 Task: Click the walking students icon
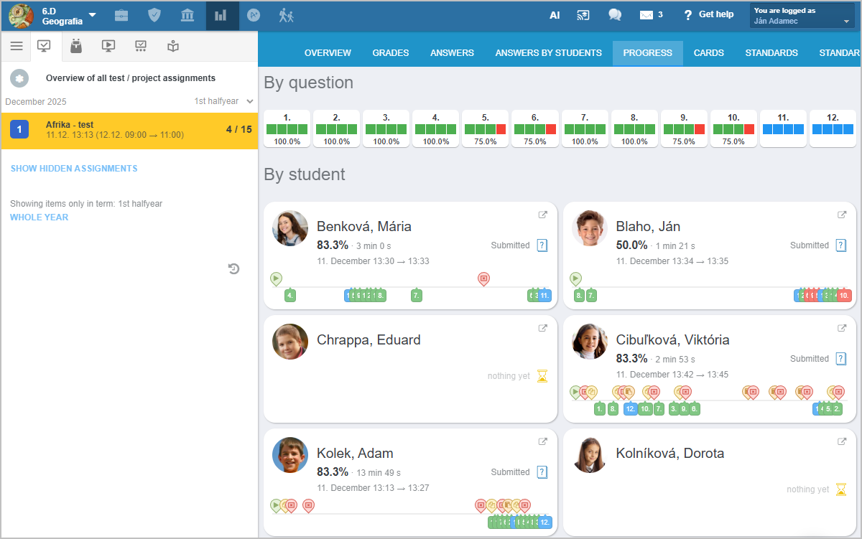tap(286, 15)
